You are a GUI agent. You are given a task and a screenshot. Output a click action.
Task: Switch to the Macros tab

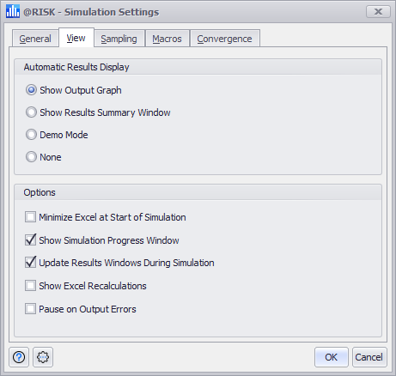tap(168, 39)
